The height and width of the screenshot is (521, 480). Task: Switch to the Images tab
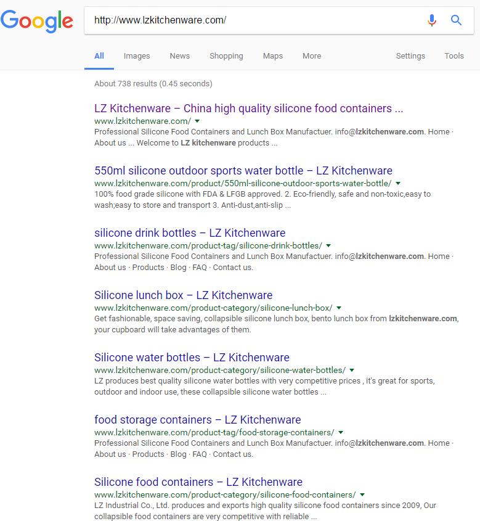[137, 56]
